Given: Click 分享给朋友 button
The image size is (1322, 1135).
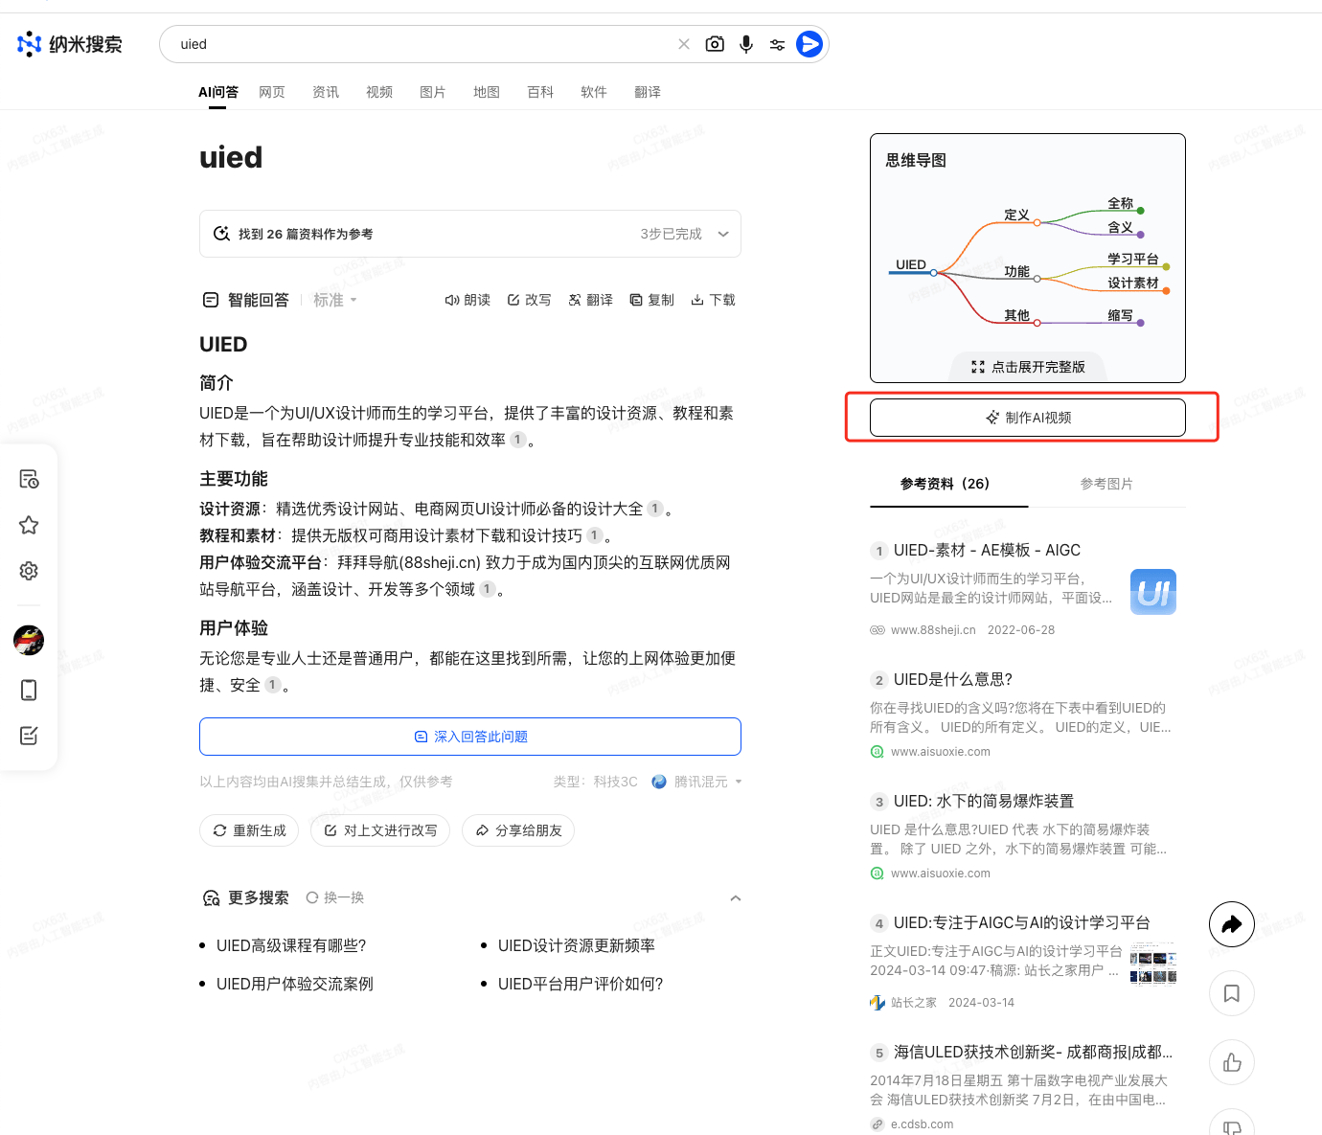Looking at the screenshot, I should coord(518,830).
